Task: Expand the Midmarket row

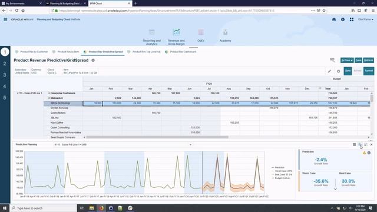Action: (x=49, y=98)
